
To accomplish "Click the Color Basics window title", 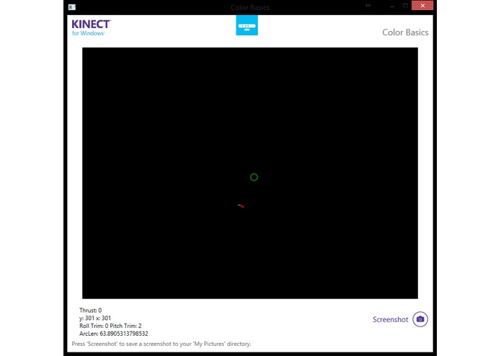I will (x=250, y=7).
